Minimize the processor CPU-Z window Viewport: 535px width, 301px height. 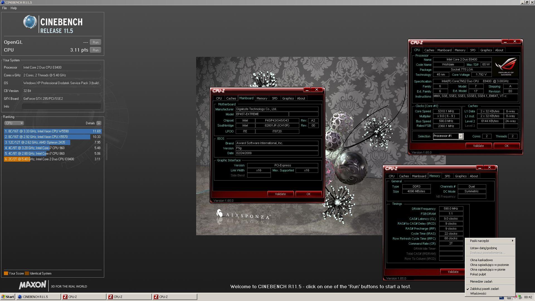tap(505, 42)
